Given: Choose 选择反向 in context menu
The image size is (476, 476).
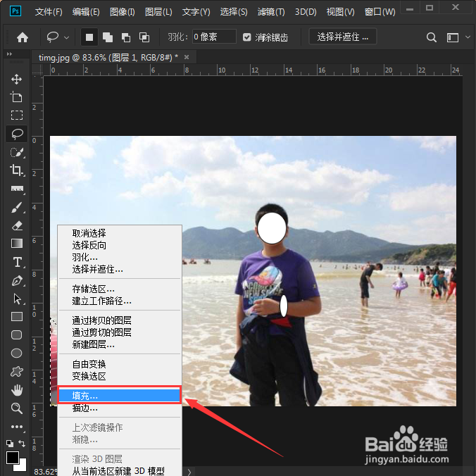Looking at the screenshot, I should coord(120,245).
